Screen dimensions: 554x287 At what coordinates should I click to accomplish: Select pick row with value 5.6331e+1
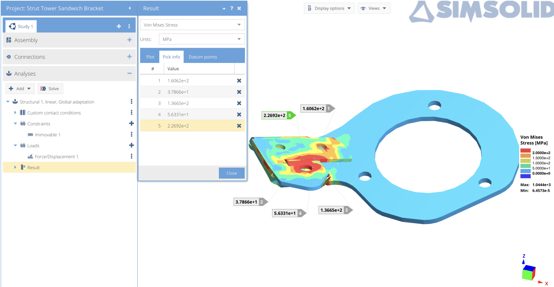pos(192,114)
